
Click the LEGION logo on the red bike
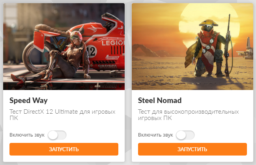(113, 43)
